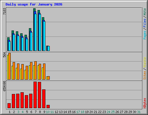
Task: Click the red KBytes bar for day 7
Action: click(x=35, y=95)
